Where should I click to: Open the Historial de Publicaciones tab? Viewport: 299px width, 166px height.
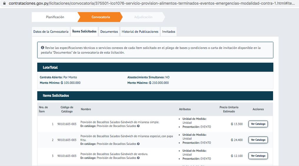pyautogui.click(x=140, y=32)
